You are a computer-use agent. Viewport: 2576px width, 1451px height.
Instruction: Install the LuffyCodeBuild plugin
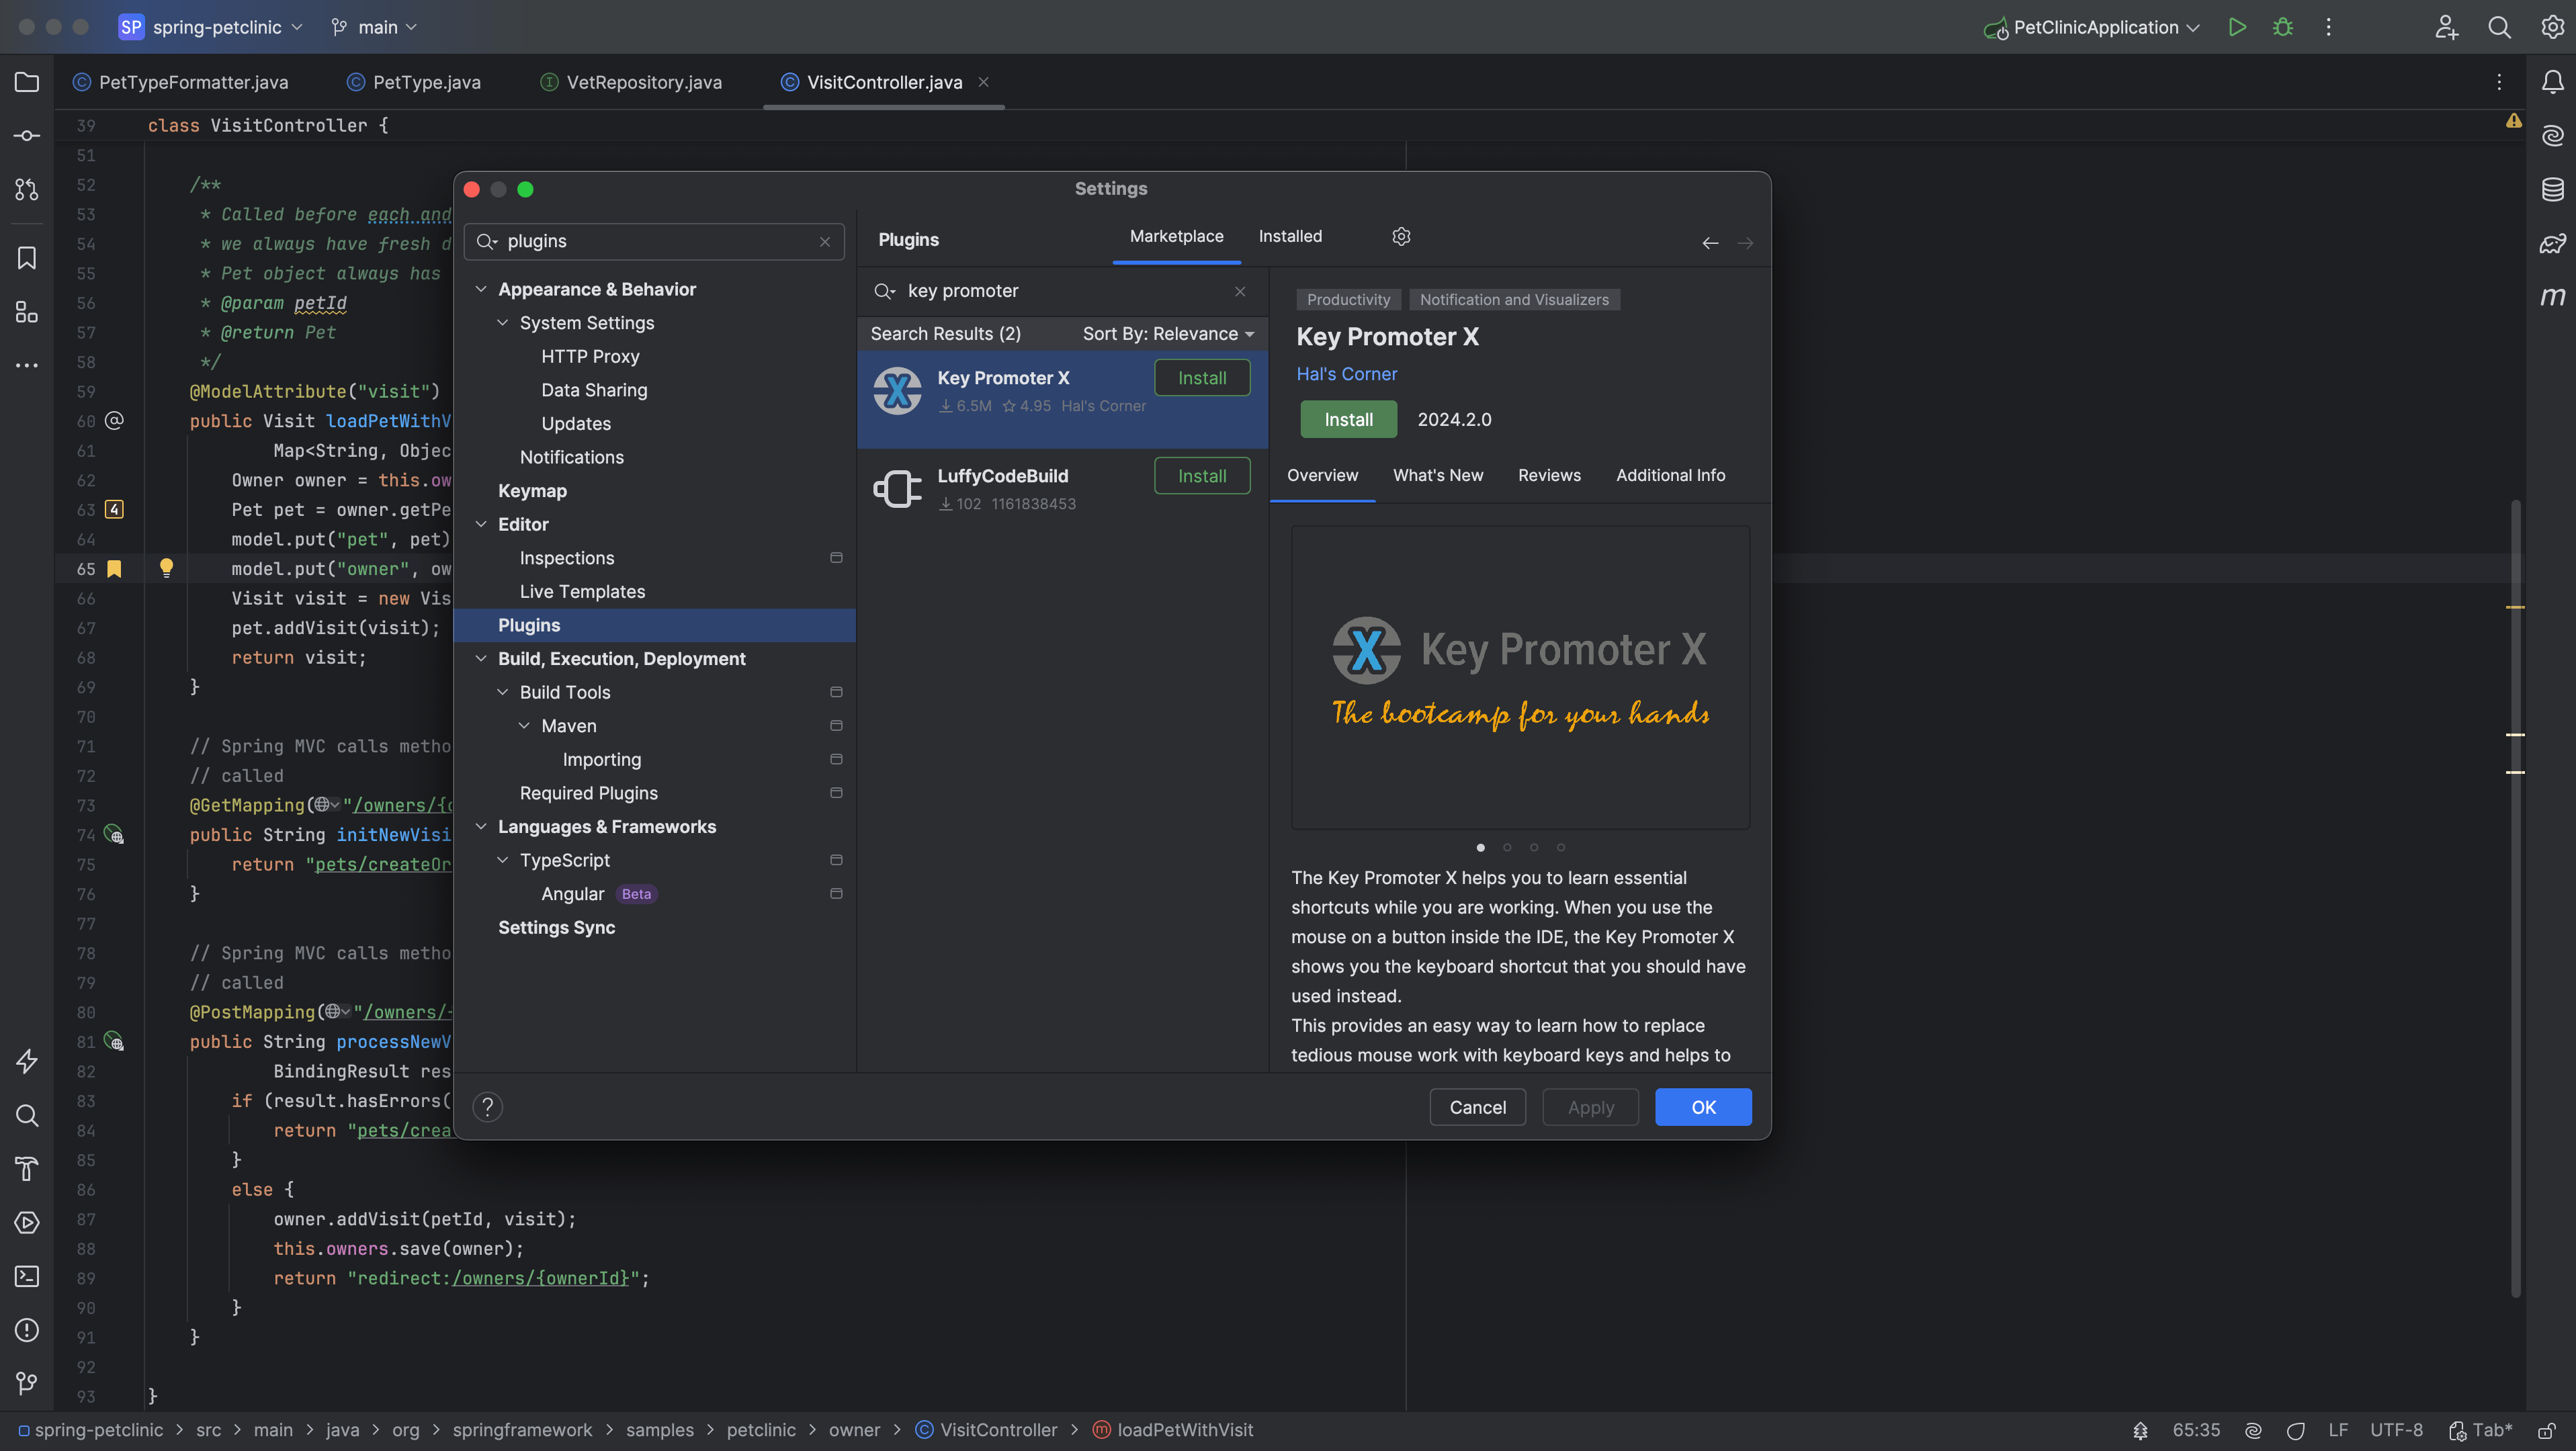tap(1201, 476)
